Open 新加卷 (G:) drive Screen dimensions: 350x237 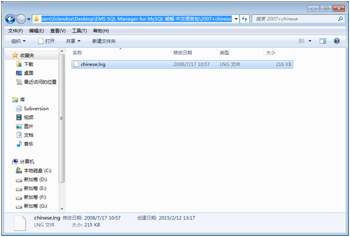36,206
